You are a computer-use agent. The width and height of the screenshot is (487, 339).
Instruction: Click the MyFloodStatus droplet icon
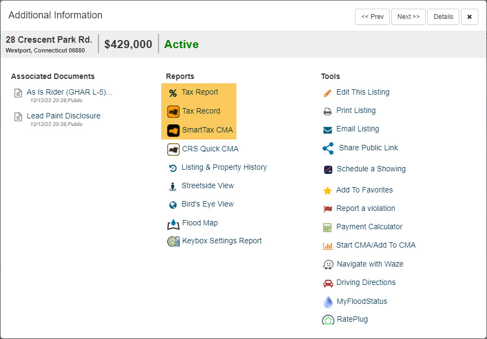click(x=328, y=302)
